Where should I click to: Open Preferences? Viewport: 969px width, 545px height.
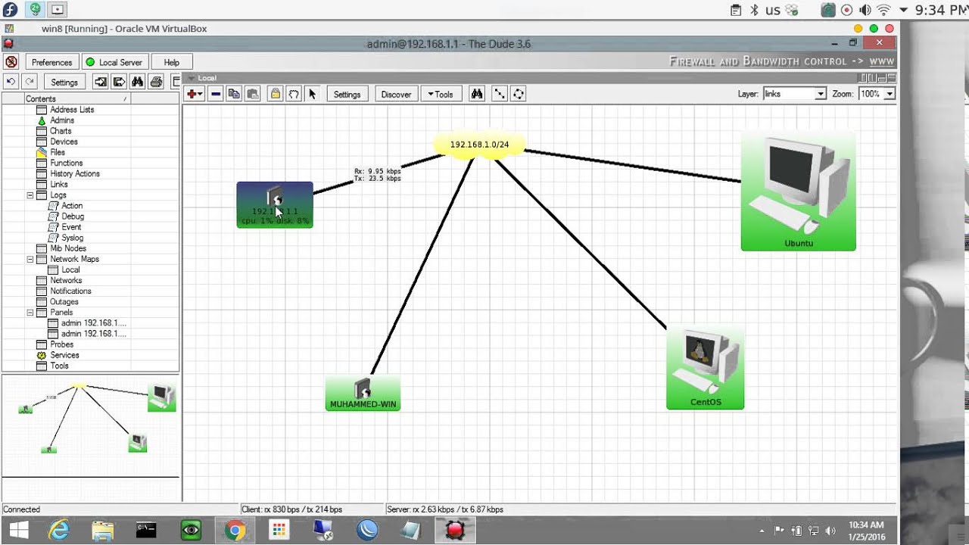(51, 62)
